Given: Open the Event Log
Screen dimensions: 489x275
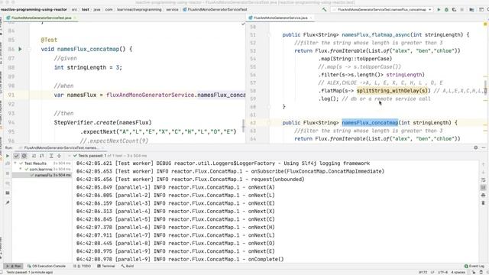Looking at the screenshot, I should [x=474, y=267].
